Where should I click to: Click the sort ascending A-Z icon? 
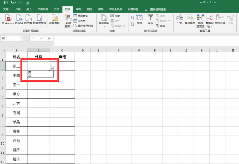tap(133, 17)
